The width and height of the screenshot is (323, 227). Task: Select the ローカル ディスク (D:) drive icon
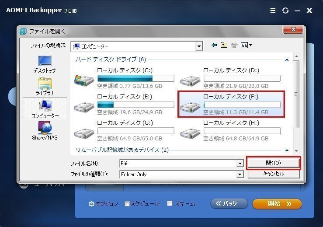tap(190, 81)
